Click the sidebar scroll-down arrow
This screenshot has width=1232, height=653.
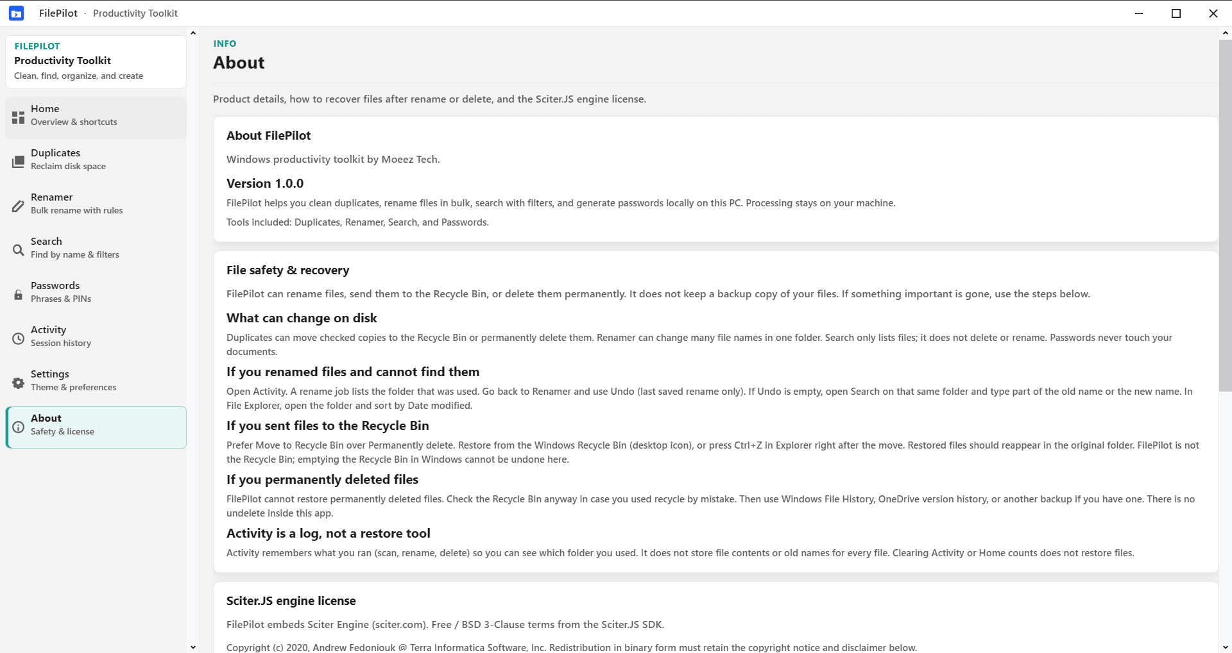coord(193,647)
